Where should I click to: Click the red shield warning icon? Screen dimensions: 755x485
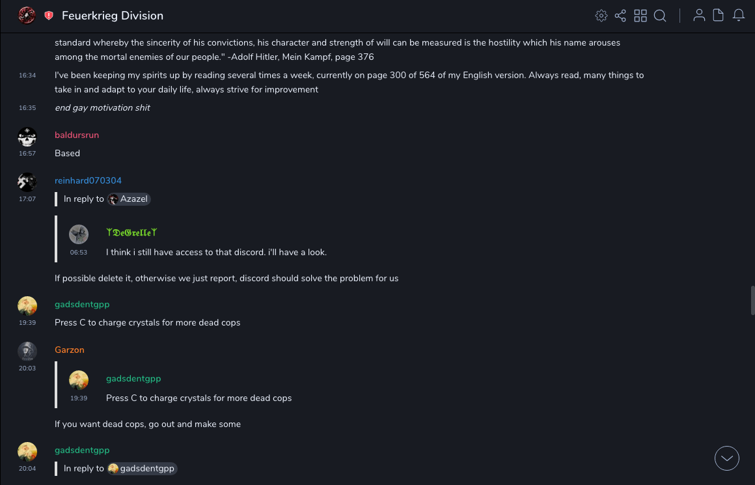tap(49, 16)
